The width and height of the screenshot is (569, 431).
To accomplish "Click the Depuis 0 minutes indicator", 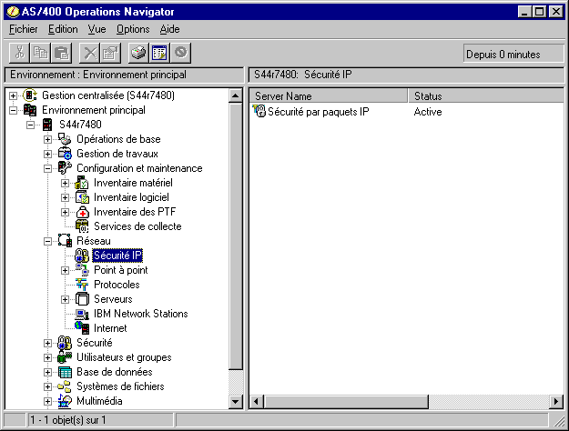I will tap(513, 55).
